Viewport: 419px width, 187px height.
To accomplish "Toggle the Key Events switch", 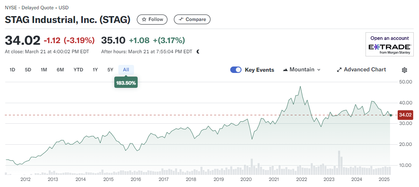I will point(236,70).
